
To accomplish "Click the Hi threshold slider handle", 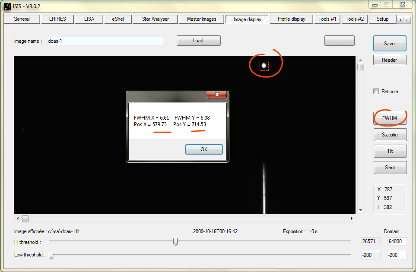I will click(x=175, y=242).
